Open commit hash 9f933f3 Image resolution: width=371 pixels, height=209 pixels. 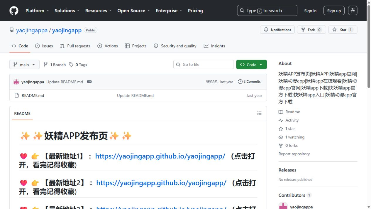[212, 82]
